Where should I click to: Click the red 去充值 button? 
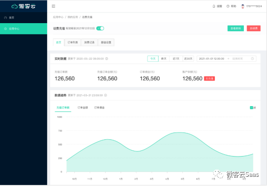(210, 79)
